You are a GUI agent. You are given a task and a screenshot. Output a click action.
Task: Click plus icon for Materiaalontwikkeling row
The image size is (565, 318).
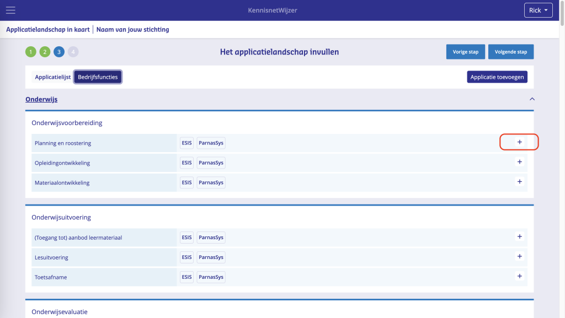(x=519, y=182)
